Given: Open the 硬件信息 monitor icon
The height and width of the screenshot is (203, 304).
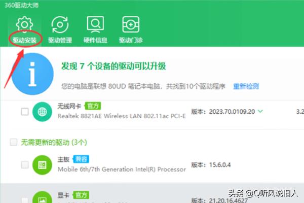Looking at the screenshot, I should 95,24.
